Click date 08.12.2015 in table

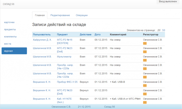[x=101, y=40]
